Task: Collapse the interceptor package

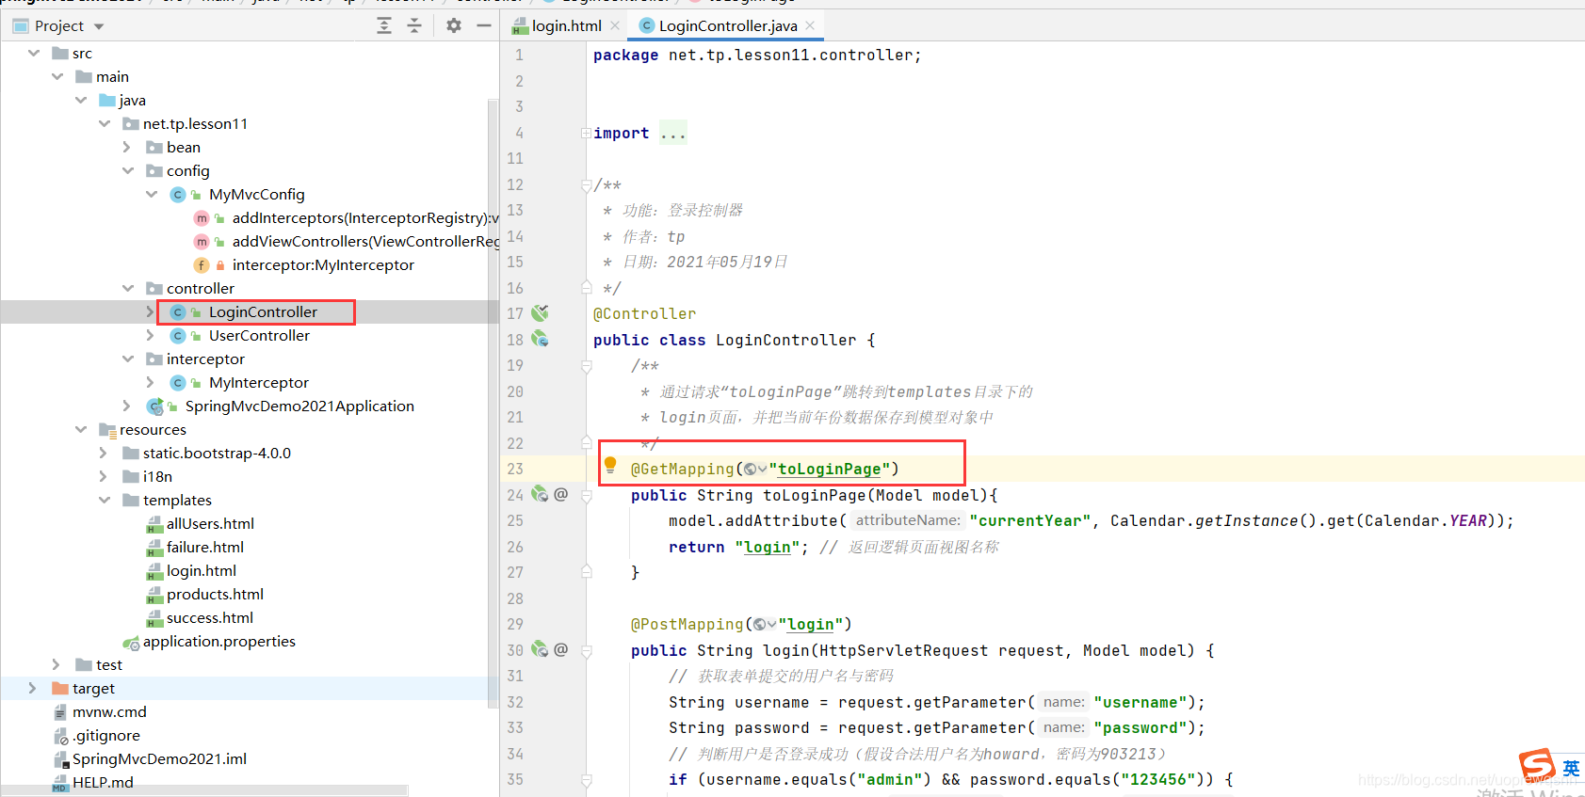Action: pos(128,359)
